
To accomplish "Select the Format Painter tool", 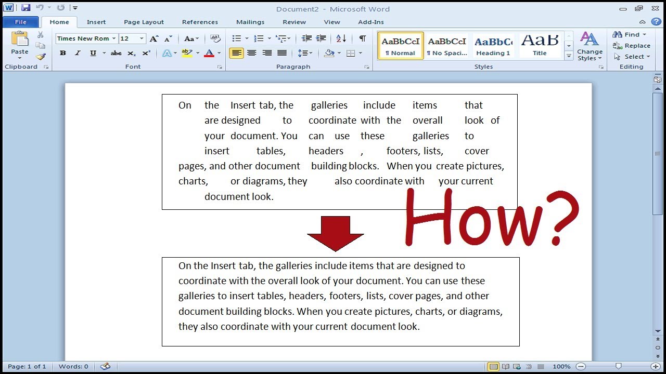I will (x=41, y=57).
